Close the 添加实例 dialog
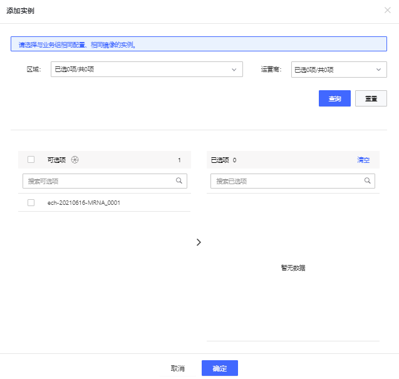 (x=387, y=10)
